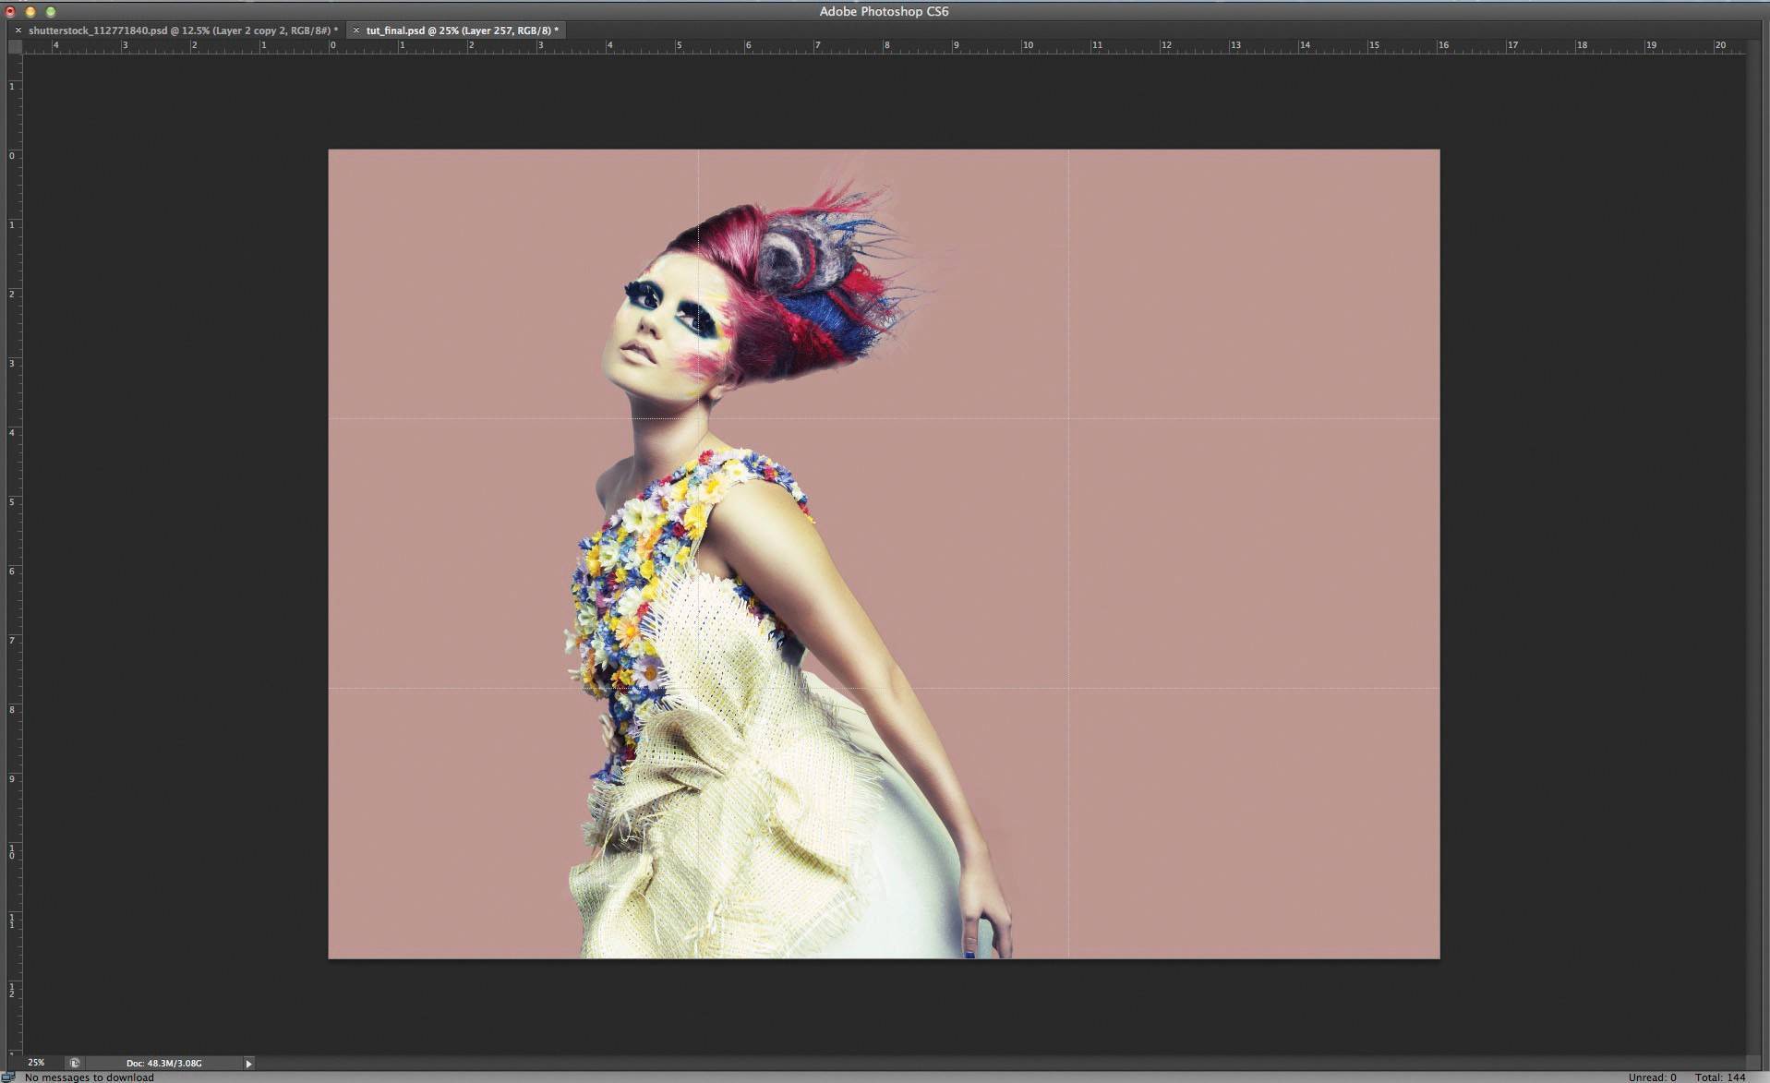1770x1083 pixels.
Task: Click the vertical ruler on the left edge
Action: [15, 554]
